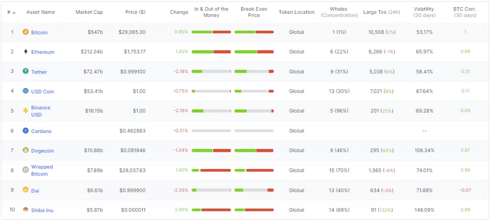Click Dai market cap $6.61b
The width and height of the screenshot is (490, 221).
tap(95, 190)
